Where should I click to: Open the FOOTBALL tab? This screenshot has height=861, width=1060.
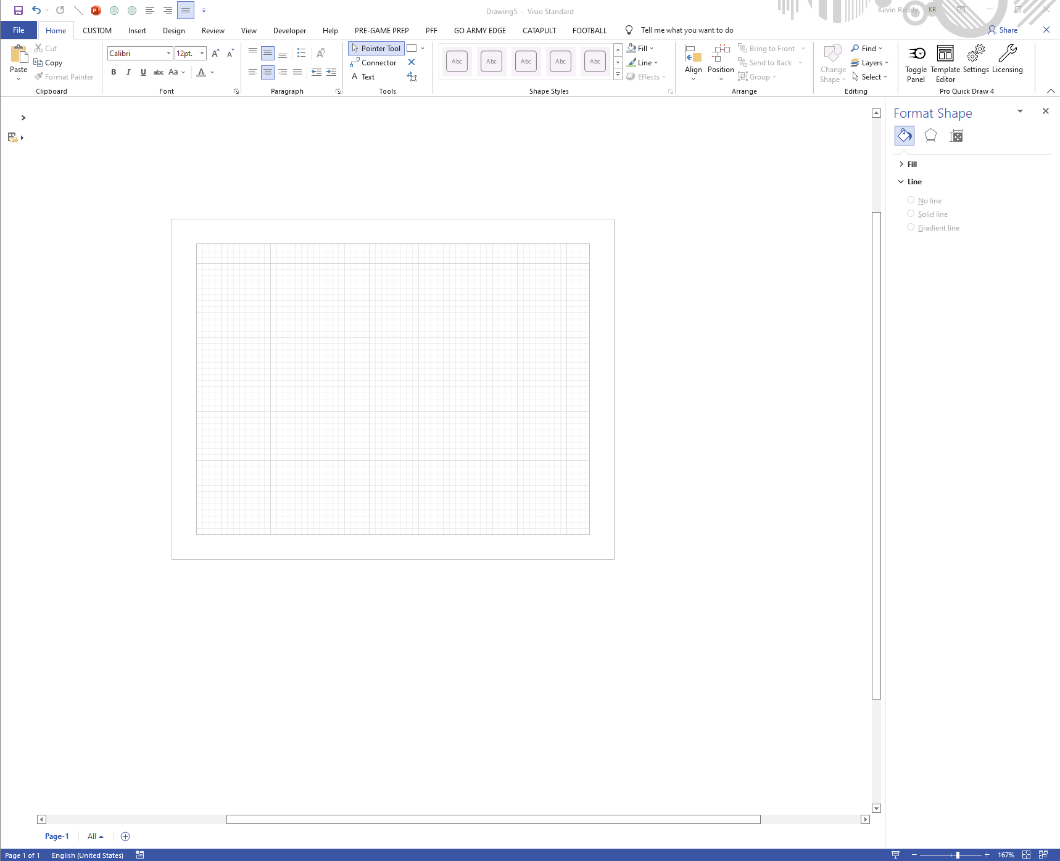coord(589,31)
